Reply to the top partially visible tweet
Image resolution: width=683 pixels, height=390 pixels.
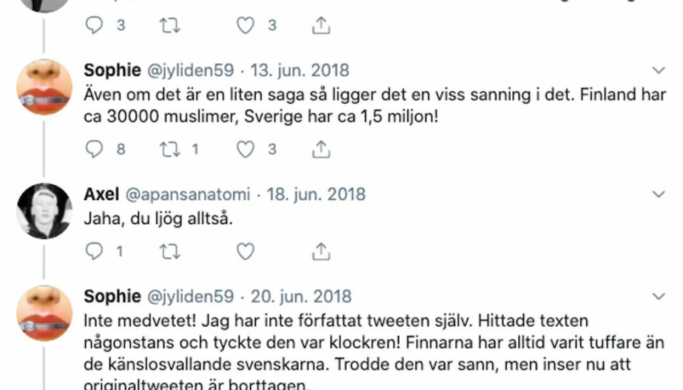(95, 26)
